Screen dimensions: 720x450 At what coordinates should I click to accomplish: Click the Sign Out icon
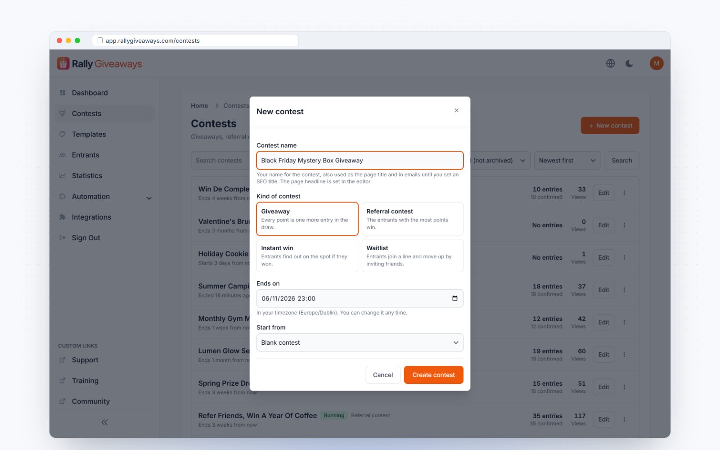coord(63,238)
